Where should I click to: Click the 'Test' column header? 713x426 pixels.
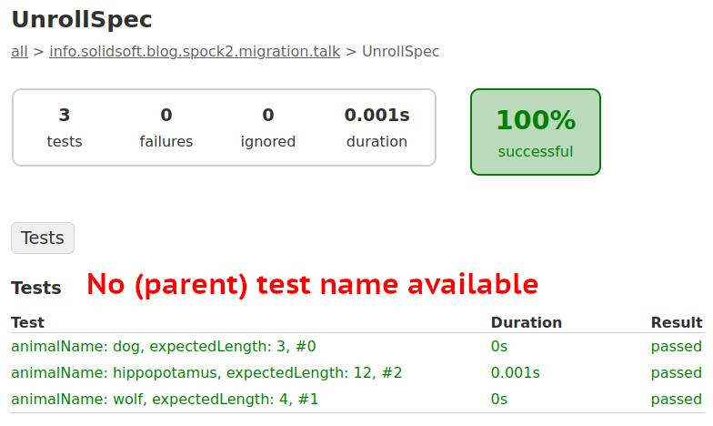tap(27, 322)
